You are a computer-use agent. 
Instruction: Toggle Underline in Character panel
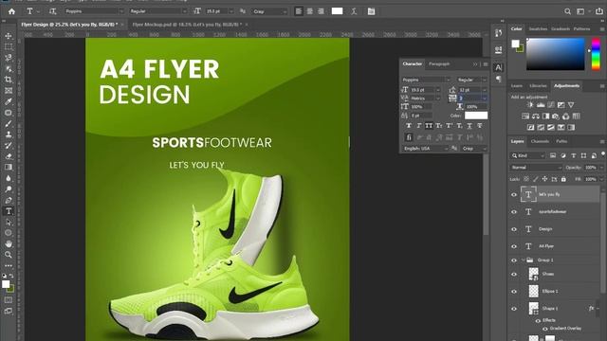click(469, 126)
